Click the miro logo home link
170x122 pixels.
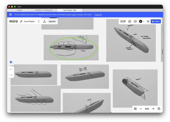[14, 21]
